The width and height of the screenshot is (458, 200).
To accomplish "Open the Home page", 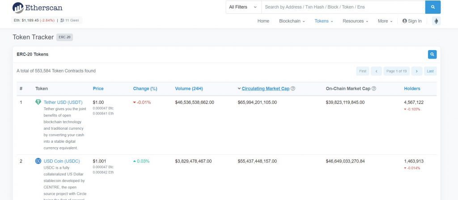I will click(263, 21).
